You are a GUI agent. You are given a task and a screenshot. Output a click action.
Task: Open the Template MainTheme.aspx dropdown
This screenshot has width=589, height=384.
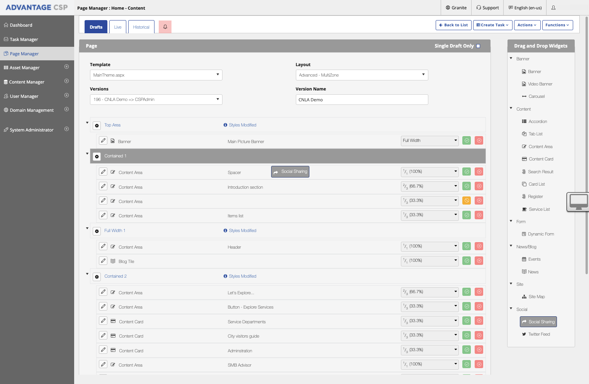click(x=156, y=75)
